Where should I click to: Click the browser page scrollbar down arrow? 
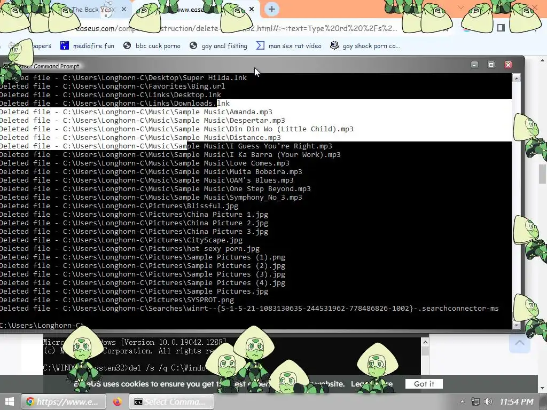(x=542, y=388)
